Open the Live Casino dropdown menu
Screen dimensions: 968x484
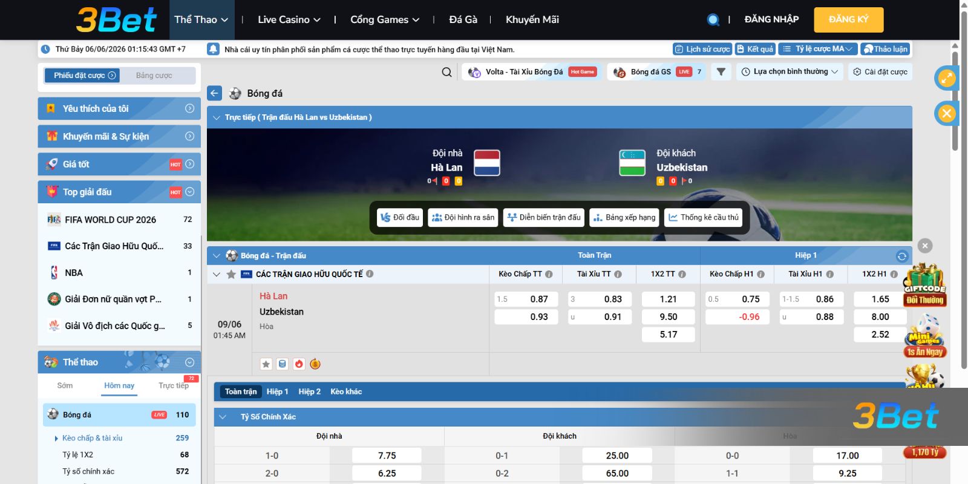coord(289,19)
